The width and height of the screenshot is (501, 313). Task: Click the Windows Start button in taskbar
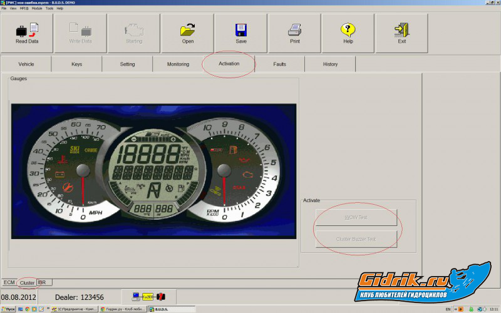(8, 309)
